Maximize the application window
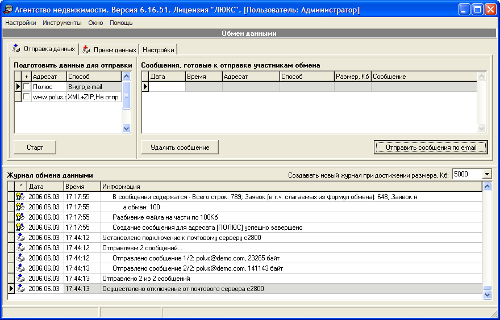 (x=478, y=10)
